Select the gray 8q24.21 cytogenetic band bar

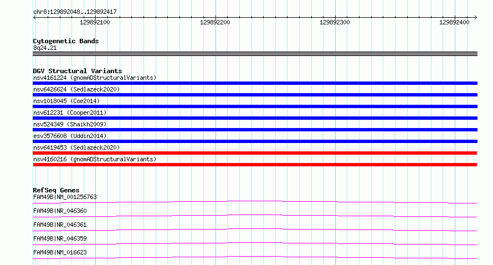pos(255,54)
